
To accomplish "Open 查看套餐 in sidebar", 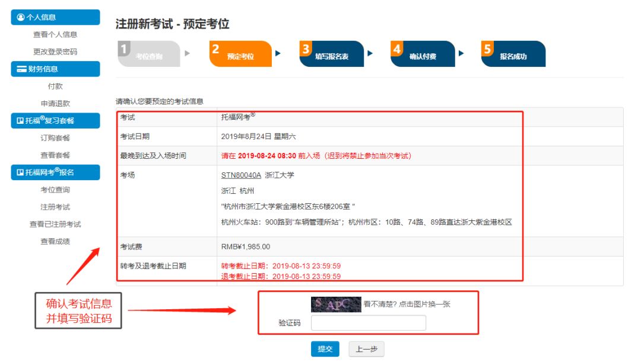I will pyautogui.click(x=55, y=155).
